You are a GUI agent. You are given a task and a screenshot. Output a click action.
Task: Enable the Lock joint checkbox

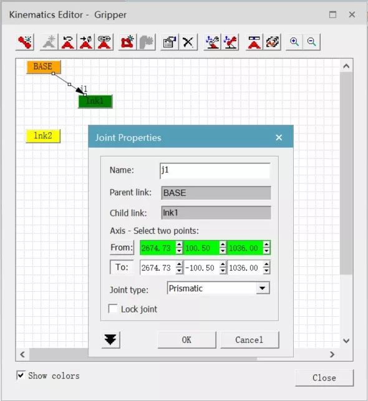(x=113, y=309)
